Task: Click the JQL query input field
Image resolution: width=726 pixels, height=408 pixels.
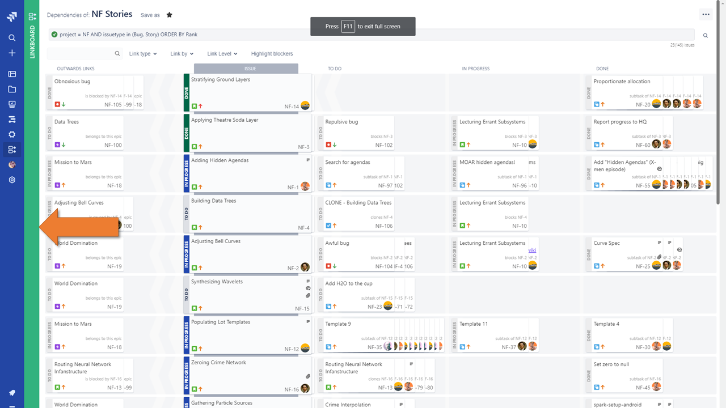Action: [x=371, y=35]
